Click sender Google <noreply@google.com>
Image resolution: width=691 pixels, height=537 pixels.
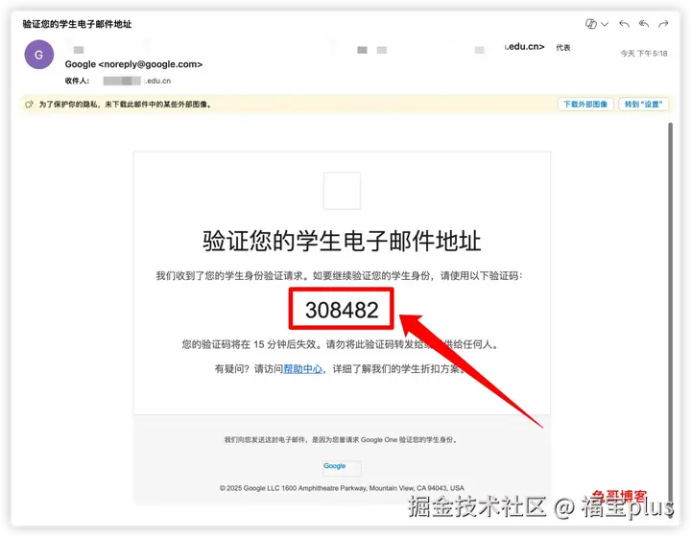[x=133, y=64]
